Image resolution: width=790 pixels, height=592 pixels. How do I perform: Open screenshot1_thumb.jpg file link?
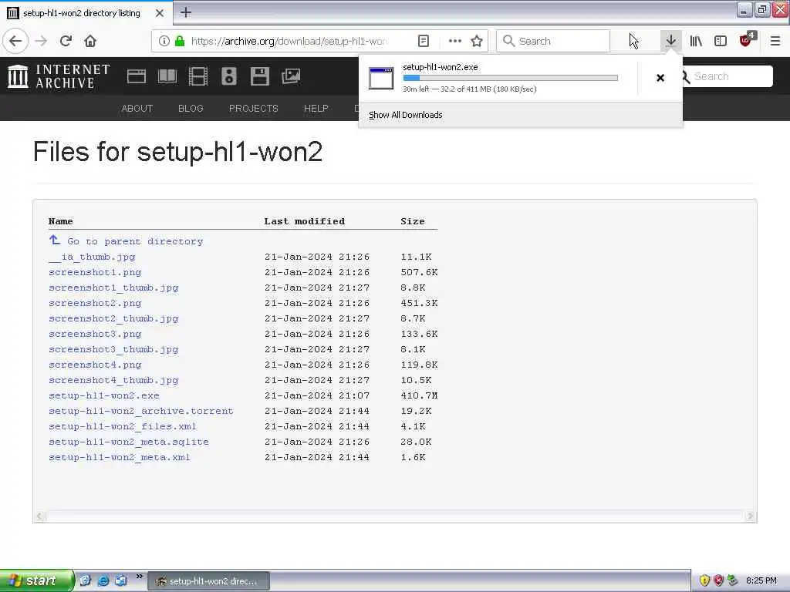pyautogui.click(x=113, y=288)
